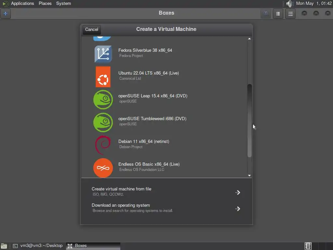The width and height of the screenshot is (333, 250).
Task: Click the Endless OS orange logo icon
Action: 103,168
